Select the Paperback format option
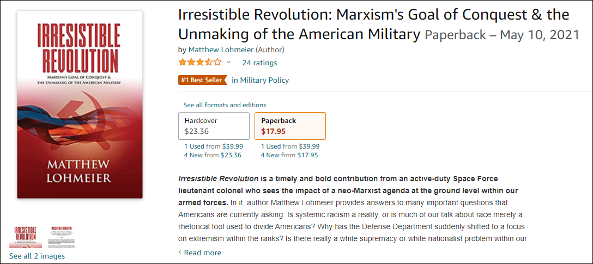 [290, 126]
